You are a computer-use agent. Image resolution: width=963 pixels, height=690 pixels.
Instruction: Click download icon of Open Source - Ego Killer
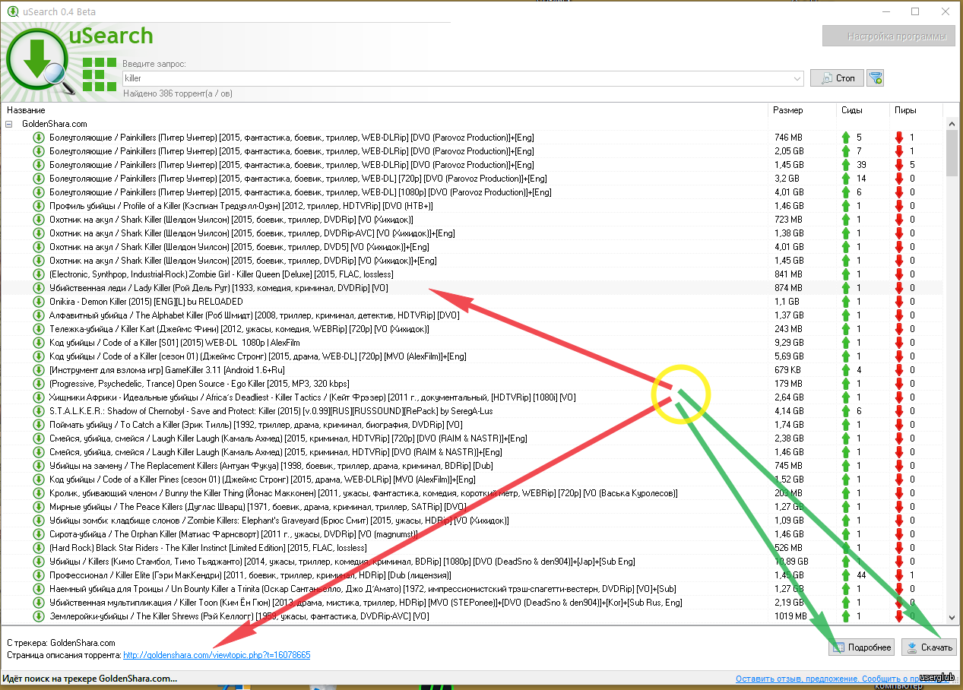click(x=39, y=384)
